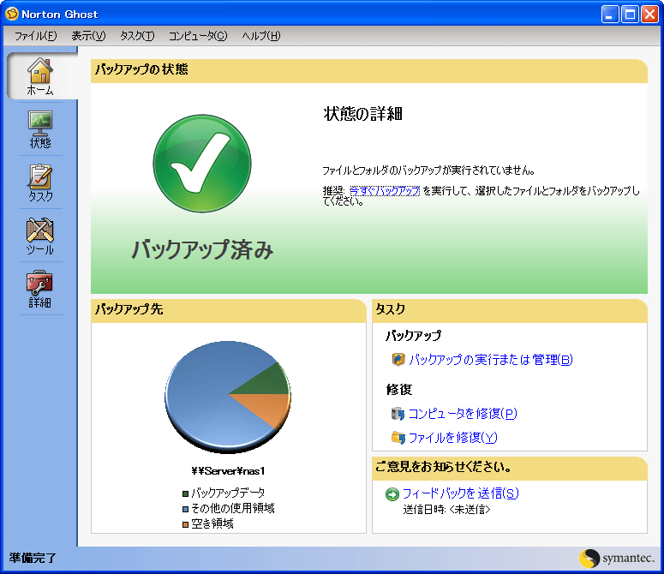Click the 準備完了 status bar text
This screenshot has width=664, height=574.
click(x=33, y=559)
